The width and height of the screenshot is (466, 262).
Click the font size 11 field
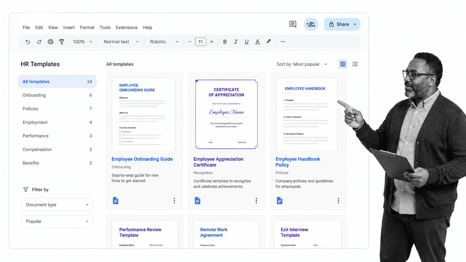pyautogui.click(x=201, y=42)
